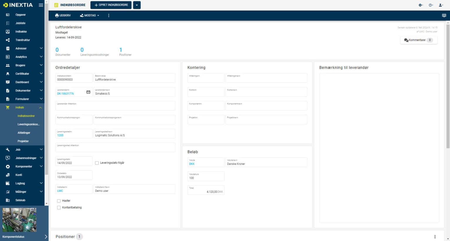This screenshot has width=450, height=241.
Task: Expand Komponentstatus panel arrow
Action: click(46, 237)
